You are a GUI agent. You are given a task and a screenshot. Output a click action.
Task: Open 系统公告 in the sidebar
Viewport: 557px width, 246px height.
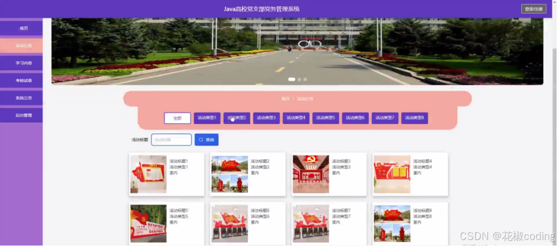pos(21,98)
